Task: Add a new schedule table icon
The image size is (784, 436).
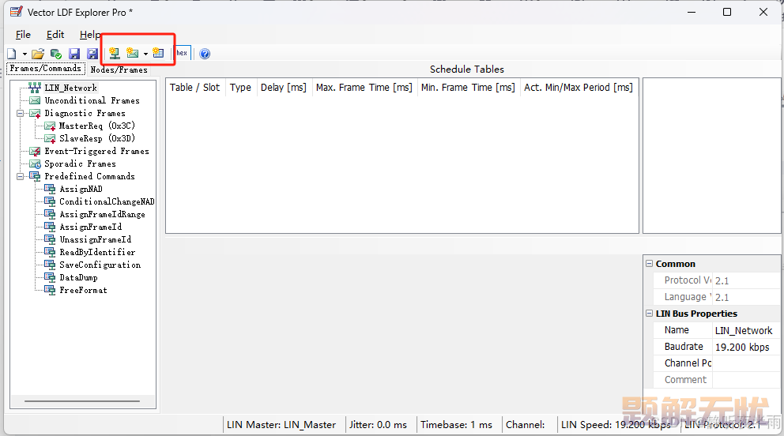Action: (159, 53)
